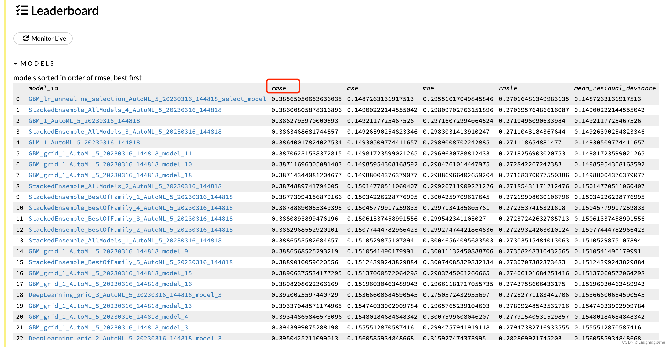Click the Monitor Live button

[x=43, y=38]
